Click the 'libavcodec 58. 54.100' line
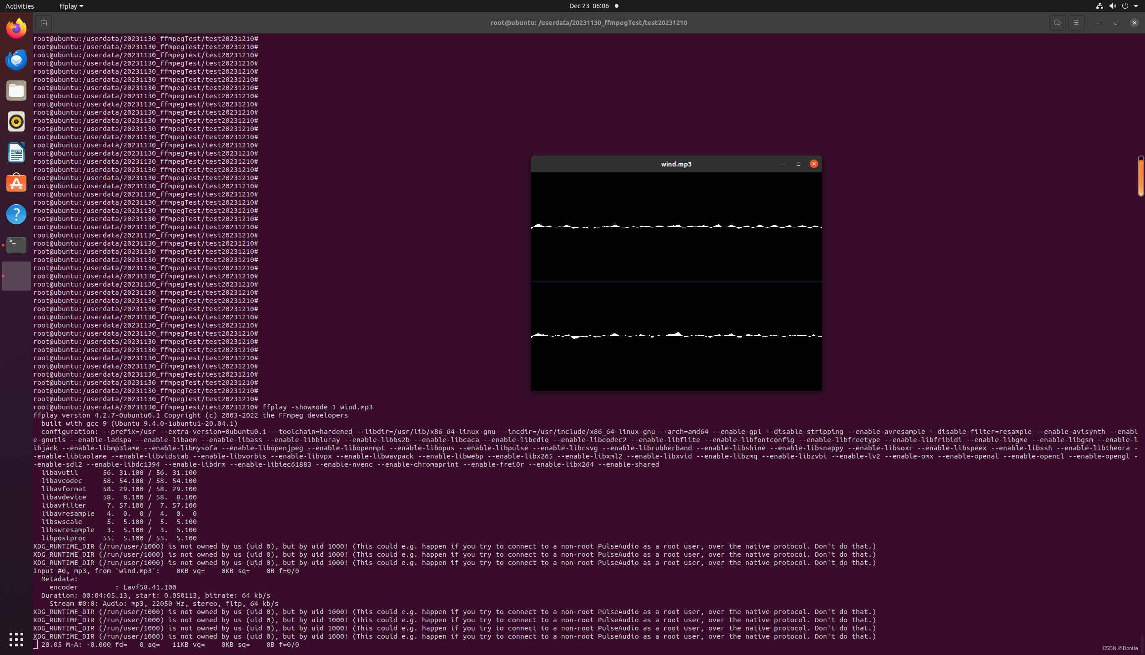 (119, 481)
